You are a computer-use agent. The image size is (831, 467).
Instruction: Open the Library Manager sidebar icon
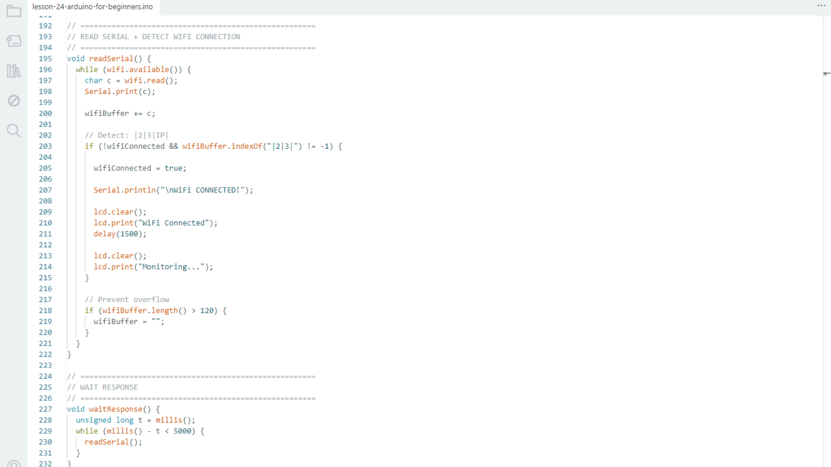pyautogui.click(x=14, y=71)
